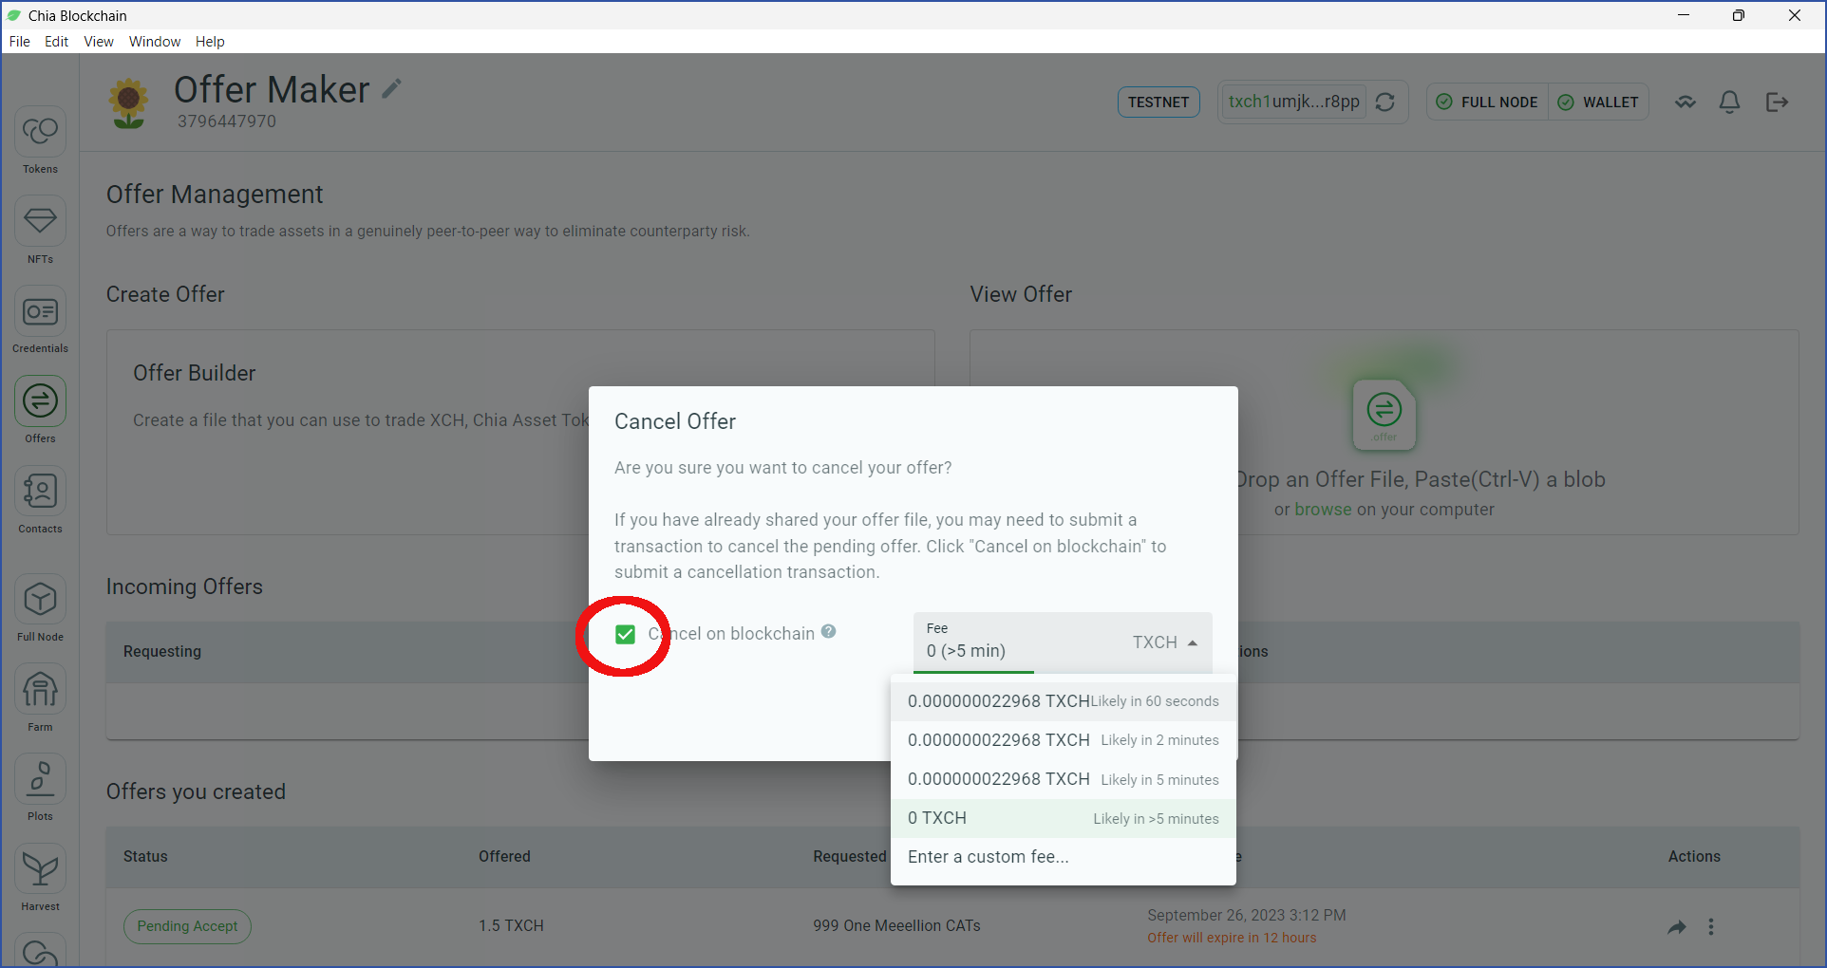Click the wallet fingerprint 3796447970
The width and height of the screenshot is (1827, 968).
227,121
